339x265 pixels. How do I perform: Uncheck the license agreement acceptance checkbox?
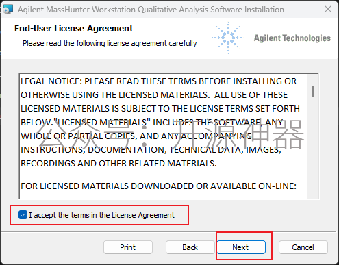point(23,215)
